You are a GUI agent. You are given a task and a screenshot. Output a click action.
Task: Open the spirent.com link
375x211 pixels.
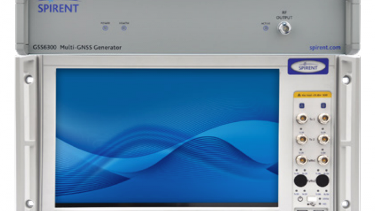coord(325,48)
